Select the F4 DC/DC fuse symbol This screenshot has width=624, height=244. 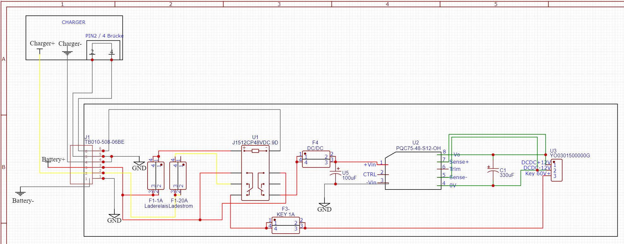point(316,159)
